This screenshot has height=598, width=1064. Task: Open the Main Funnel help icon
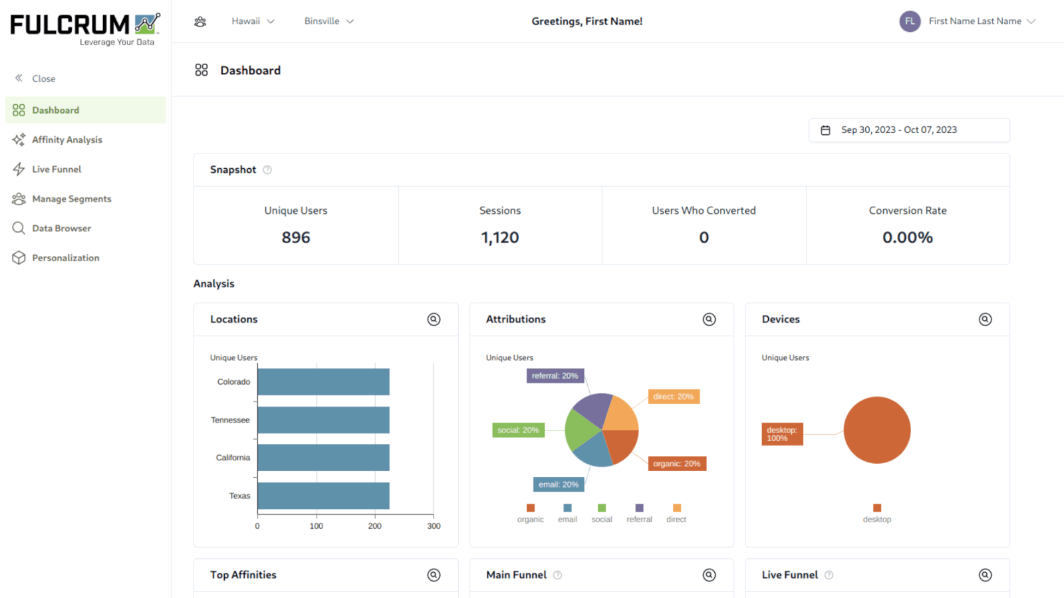click(x=558, y=575)
